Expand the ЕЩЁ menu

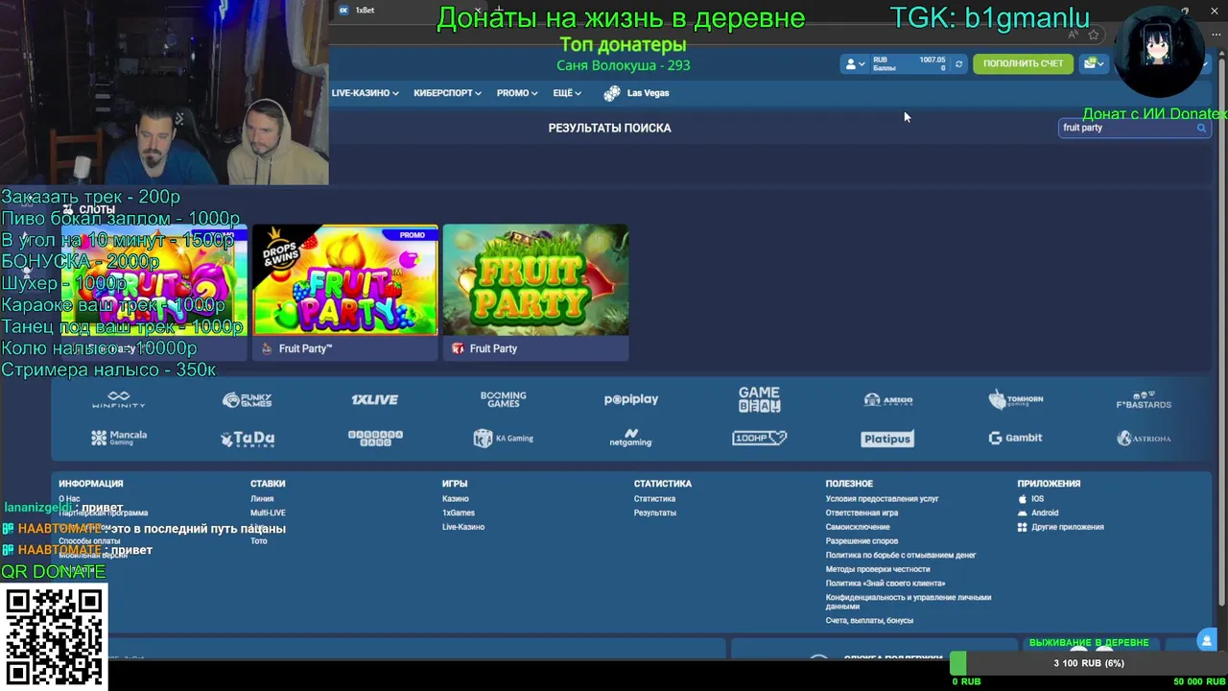[x=567, y=93]
